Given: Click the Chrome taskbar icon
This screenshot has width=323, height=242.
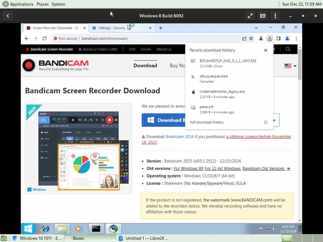Looking at the screenshot, I should click(x=113, y=229).
